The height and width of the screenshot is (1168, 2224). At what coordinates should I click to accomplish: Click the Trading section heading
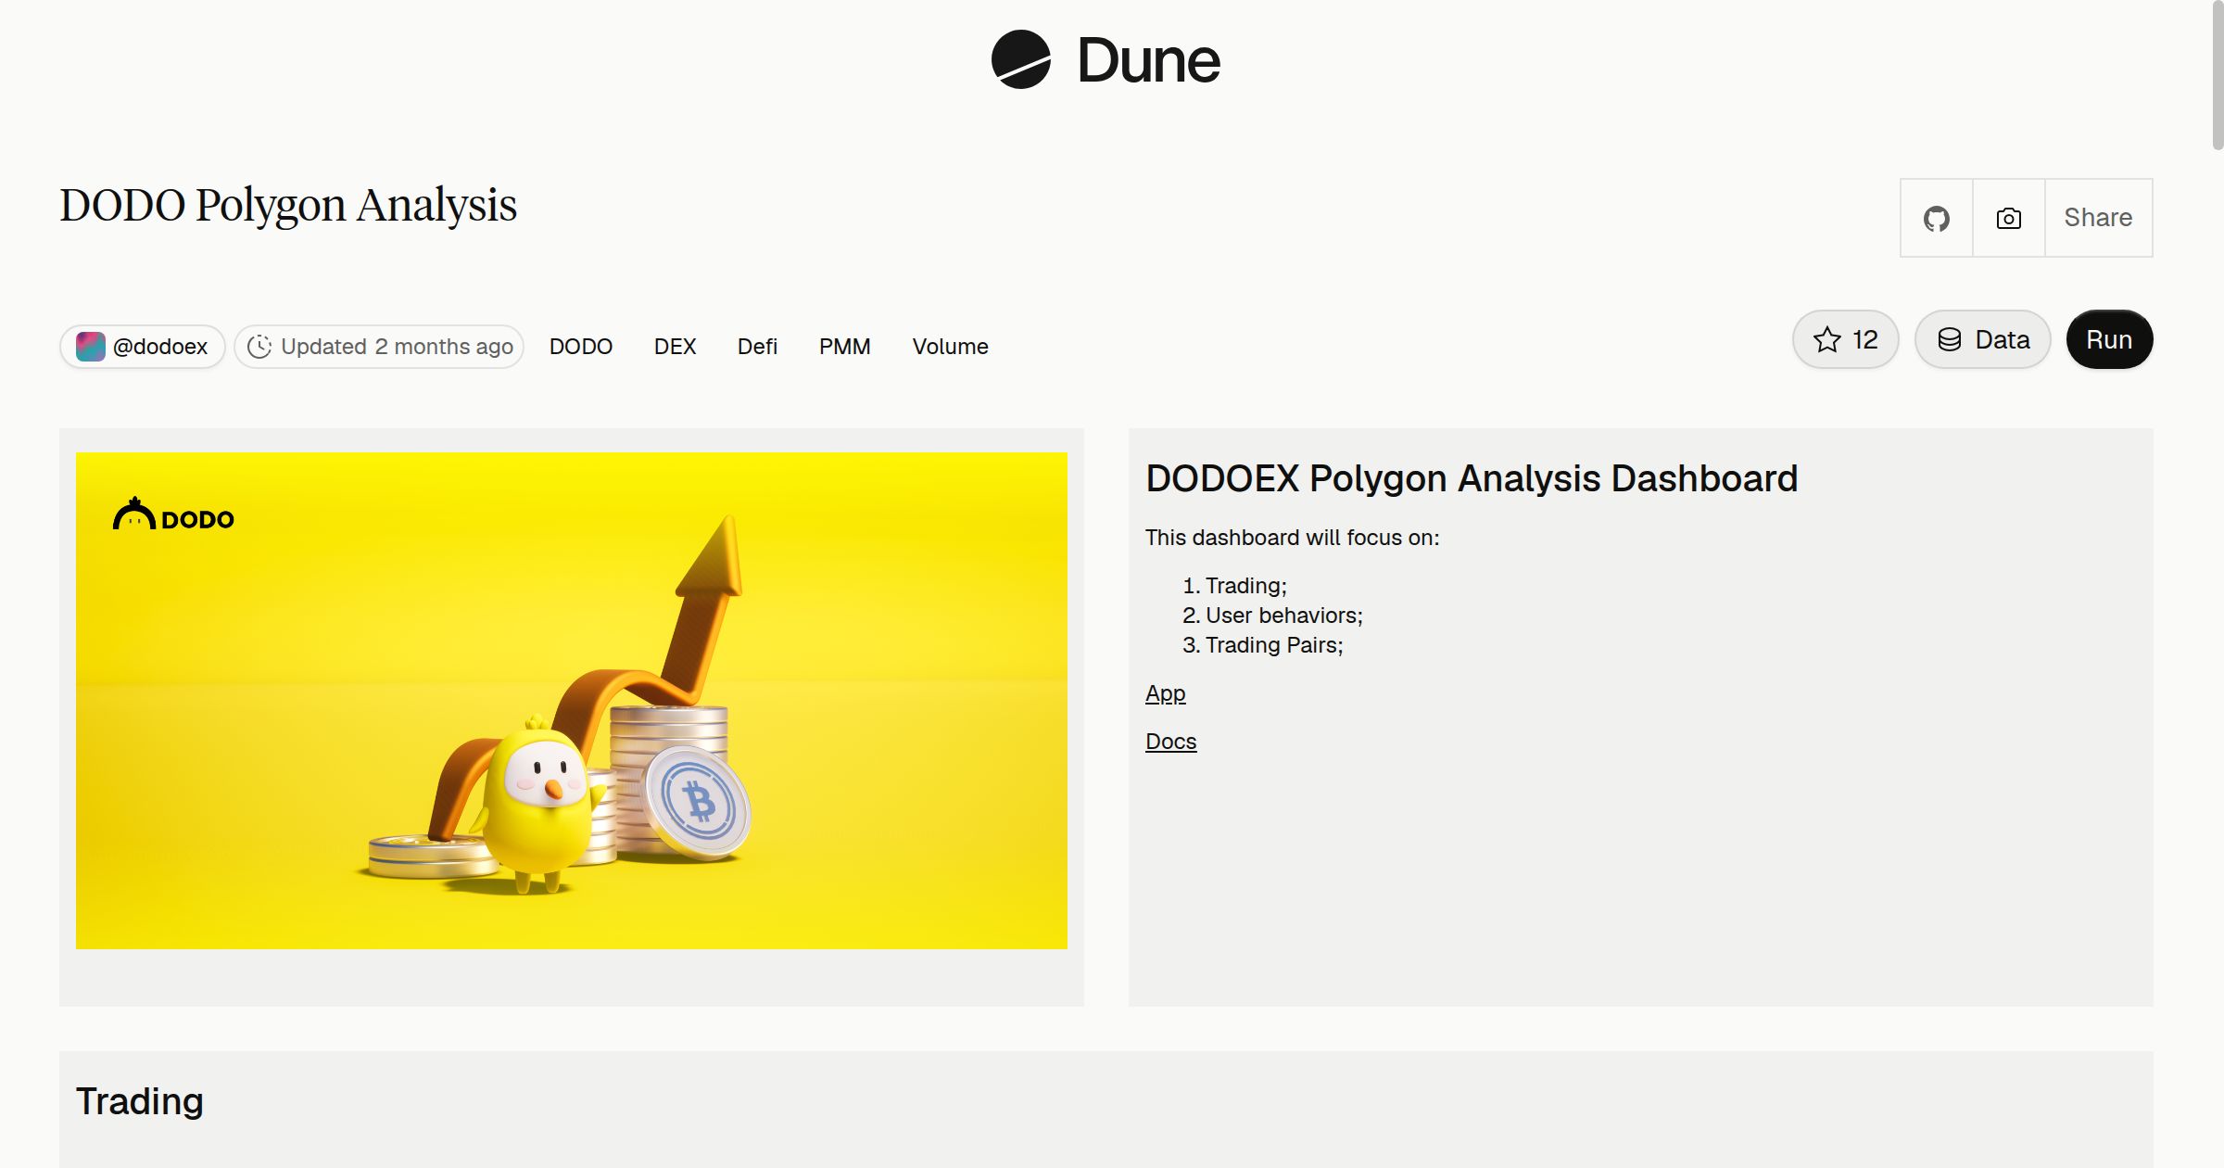pos(140,1101)
